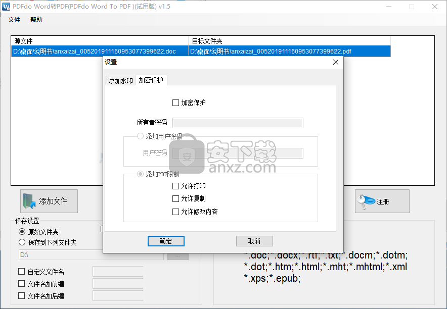Select the 原始文件夹 radio button
The width and height of the screenshot is (447, 309).
(x=22, y=232)
